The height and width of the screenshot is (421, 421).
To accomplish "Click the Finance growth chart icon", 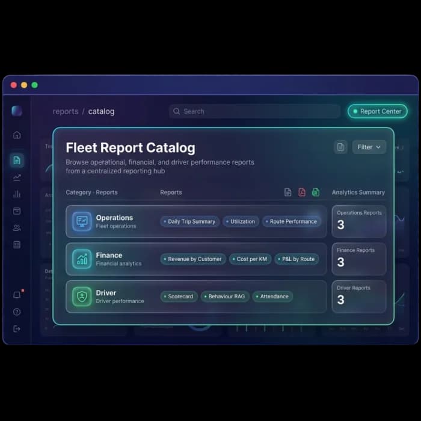I will [82, 259].
